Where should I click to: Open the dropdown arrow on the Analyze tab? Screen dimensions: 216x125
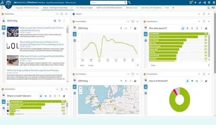pyautogui.click(x=72, y=8)
